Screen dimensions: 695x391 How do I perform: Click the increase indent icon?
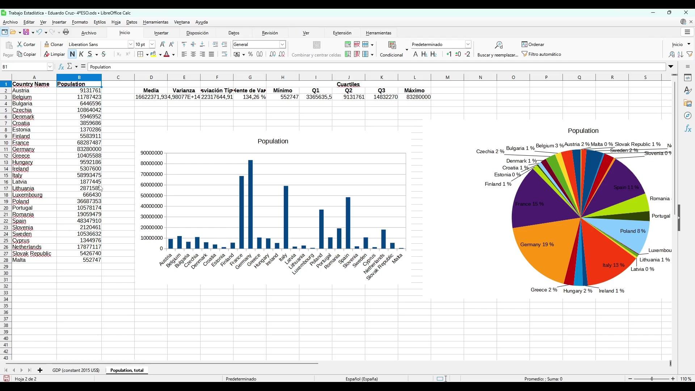pos(215,44)
